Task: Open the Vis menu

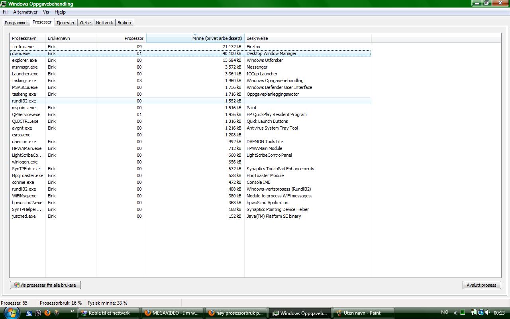Action: tap(46, 12)
